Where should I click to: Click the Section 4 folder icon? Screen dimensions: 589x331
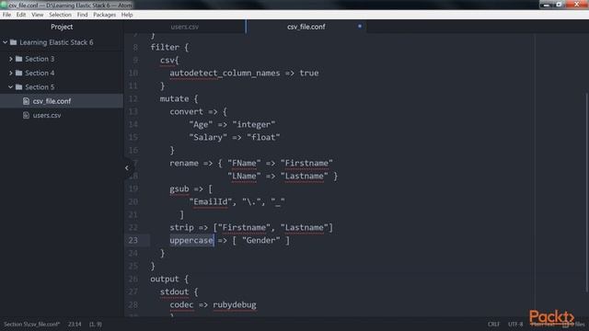[18, 73]
